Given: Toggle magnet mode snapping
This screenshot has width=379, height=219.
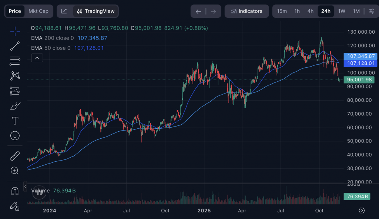Looking at the screenshot, I should coord(15,191).
